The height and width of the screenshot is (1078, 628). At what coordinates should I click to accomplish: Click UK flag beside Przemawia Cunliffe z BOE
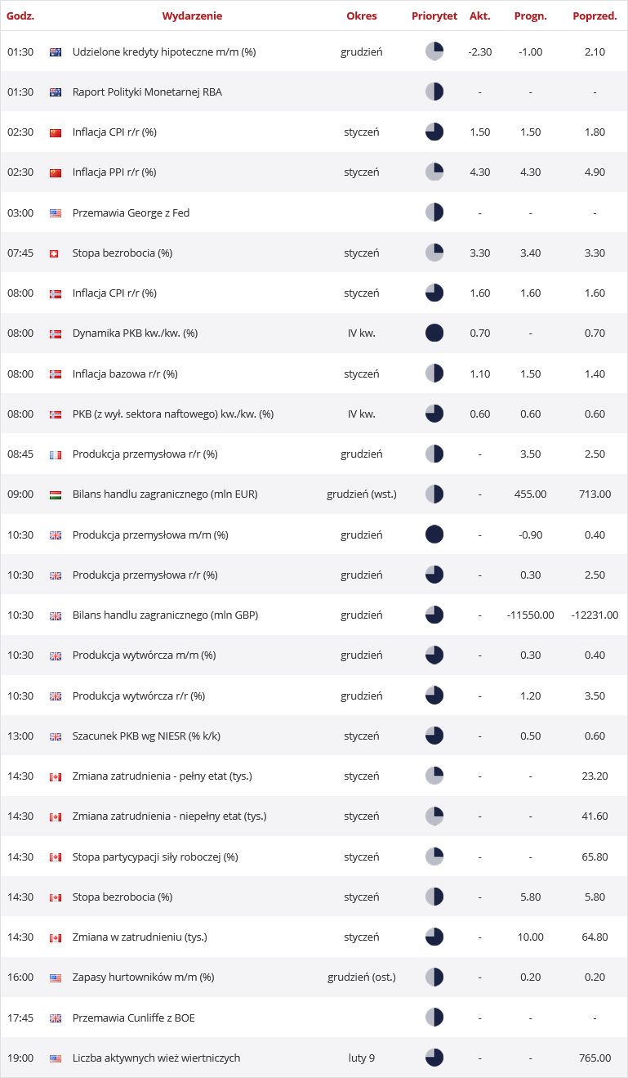56,1018
